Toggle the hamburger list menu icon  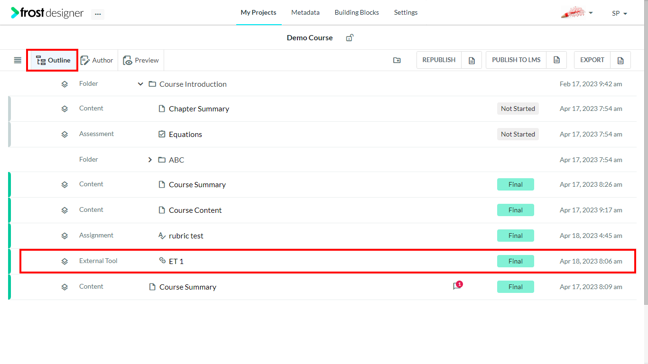(18, 60)
